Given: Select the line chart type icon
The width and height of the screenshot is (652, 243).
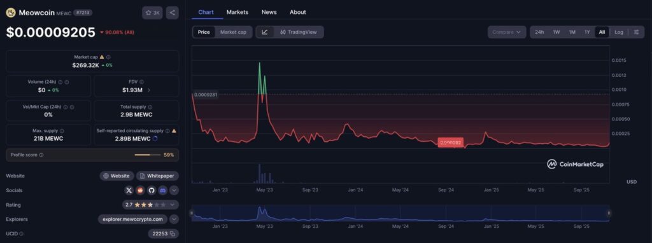Looking at the screenshot, I should pyautogui.click(x=265, y=32).
